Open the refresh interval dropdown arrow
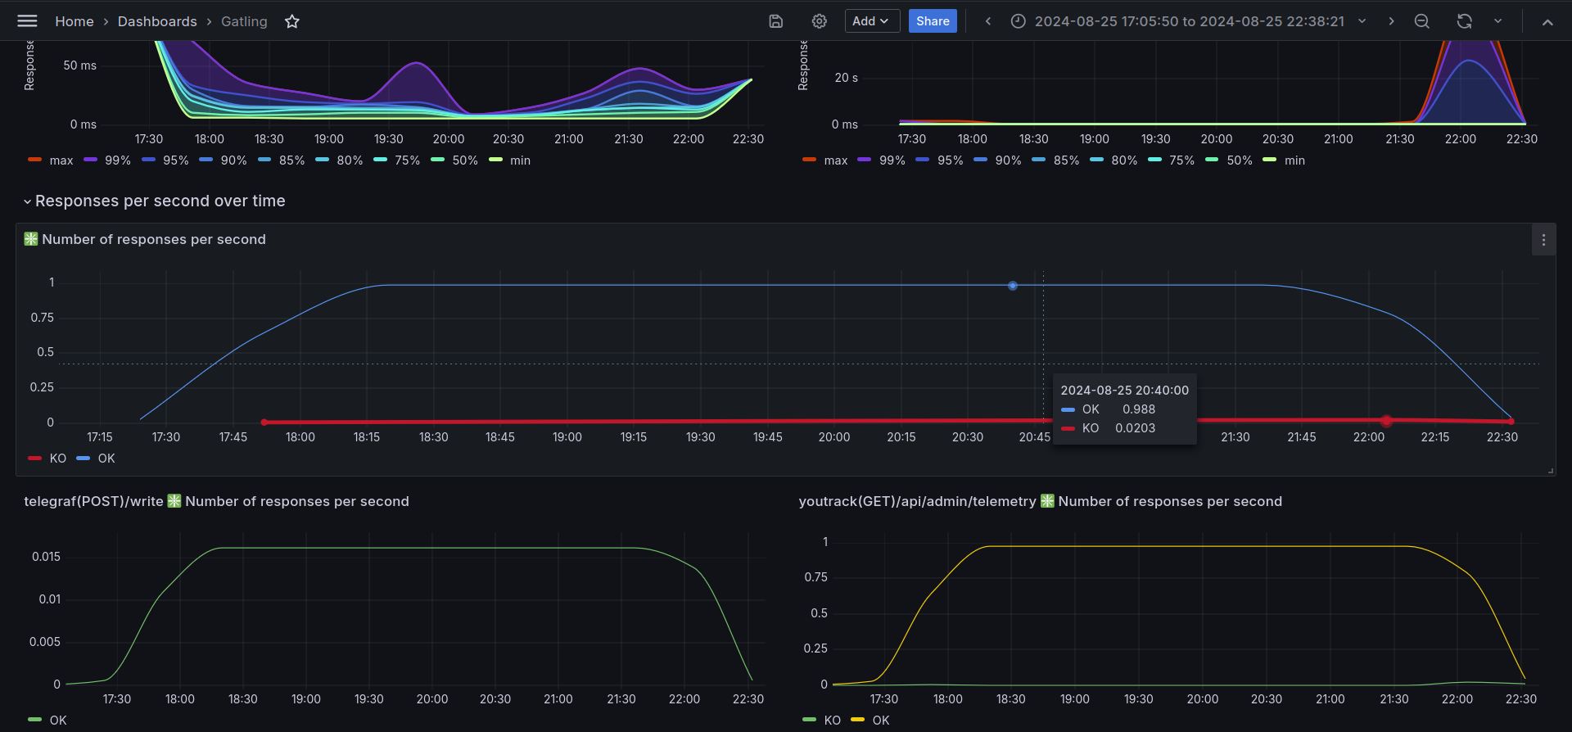The image size is (1572, 732). (1497, 21)
